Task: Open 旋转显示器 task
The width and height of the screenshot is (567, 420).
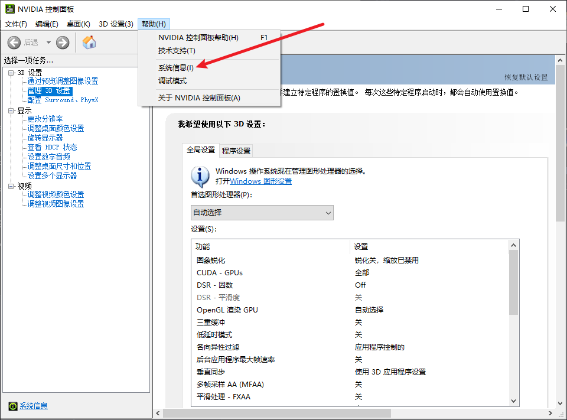Action: tap(45, 138)
